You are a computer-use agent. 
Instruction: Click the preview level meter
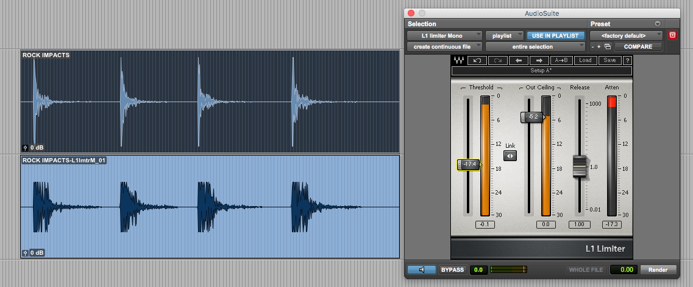509,269
